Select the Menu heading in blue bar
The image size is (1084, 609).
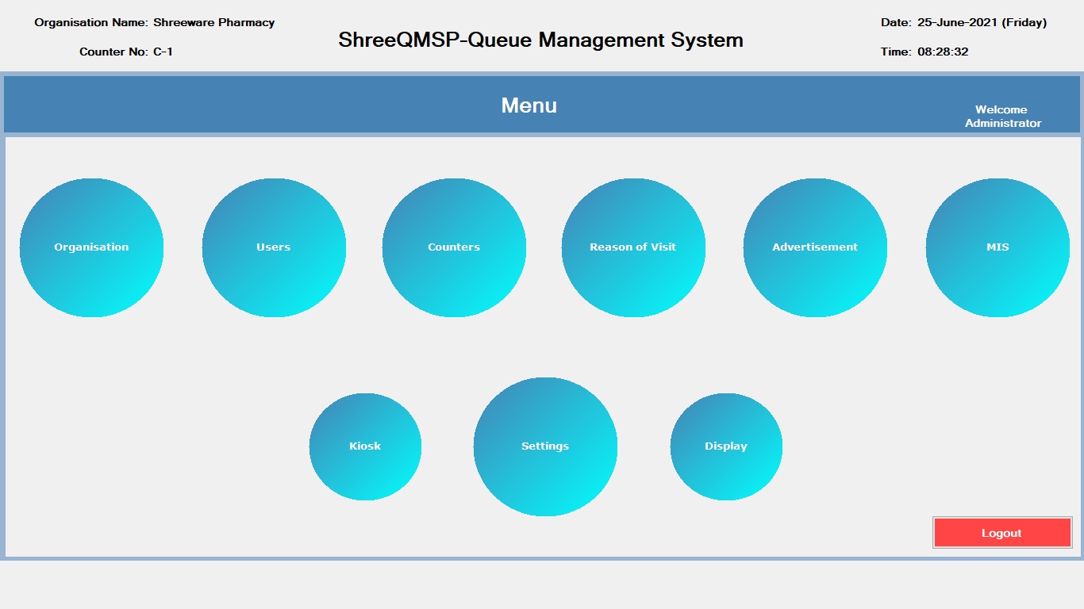529,105
